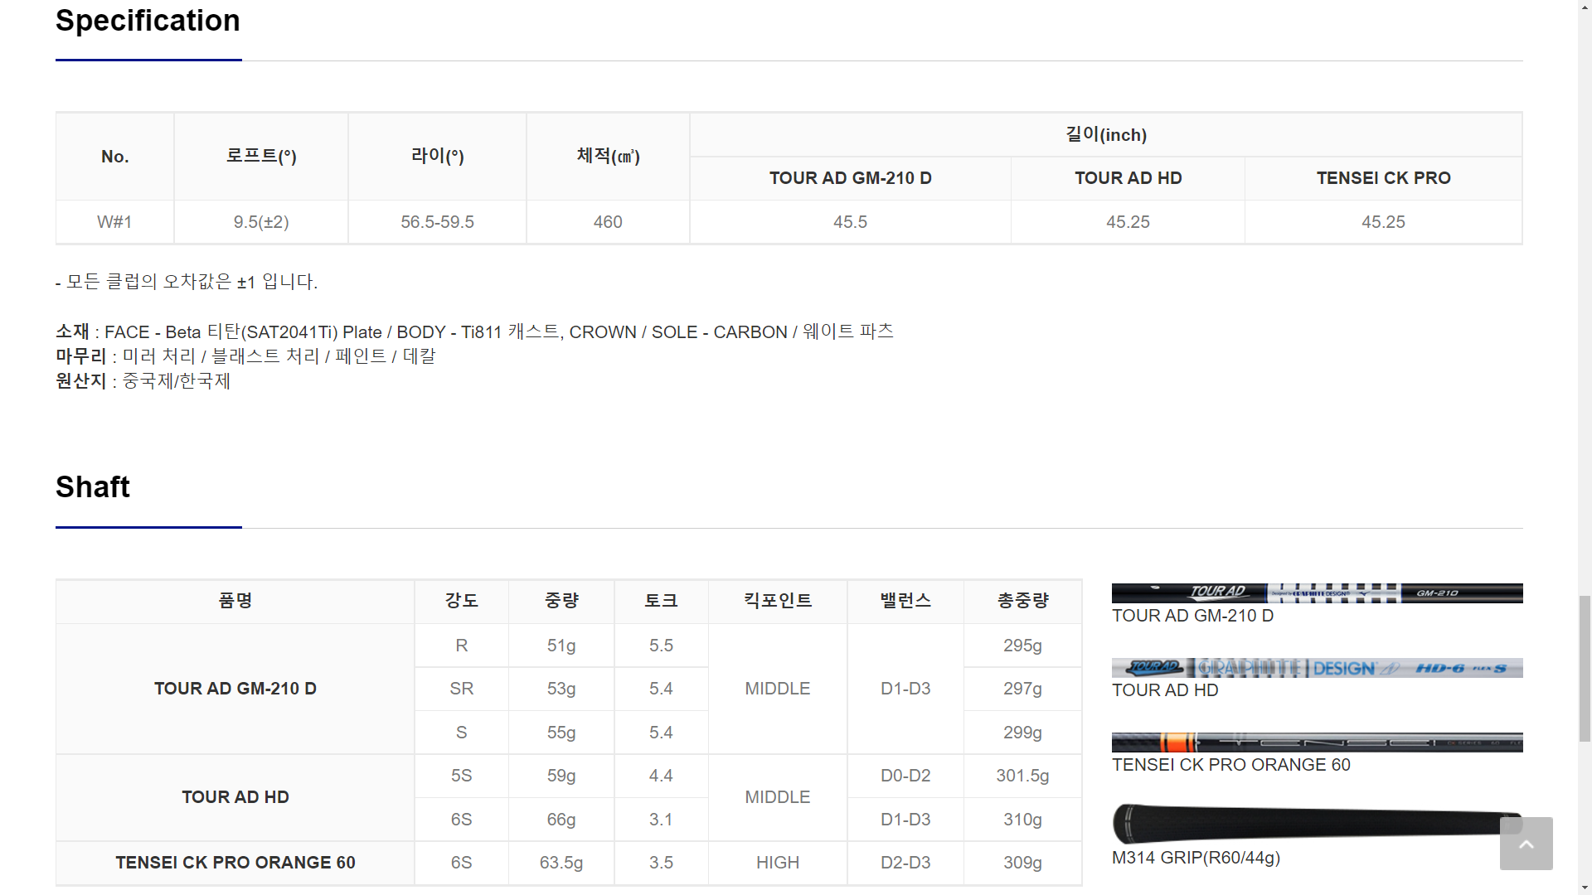Screen dimensions: 1592x895
Task: Click the '소재' material description line
Action: pyautogui.click(x=474, y=332)
